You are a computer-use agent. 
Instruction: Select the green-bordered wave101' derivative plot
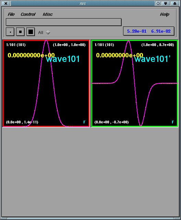(x=135, y=83)
